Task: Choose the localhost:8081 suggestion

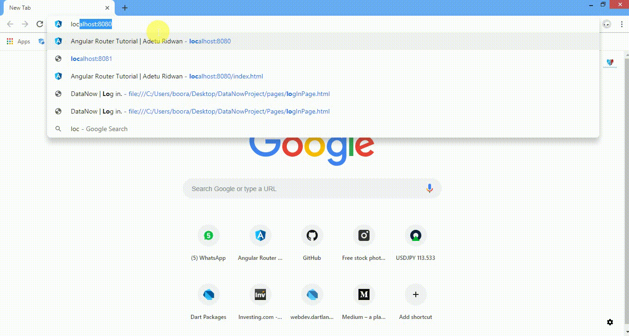Action: [x=323, y=59]
